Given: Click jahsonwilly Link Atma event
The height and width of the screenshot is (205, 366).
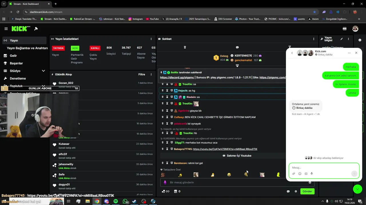Looking at the screenshot, I should click(x=102, y=166).
